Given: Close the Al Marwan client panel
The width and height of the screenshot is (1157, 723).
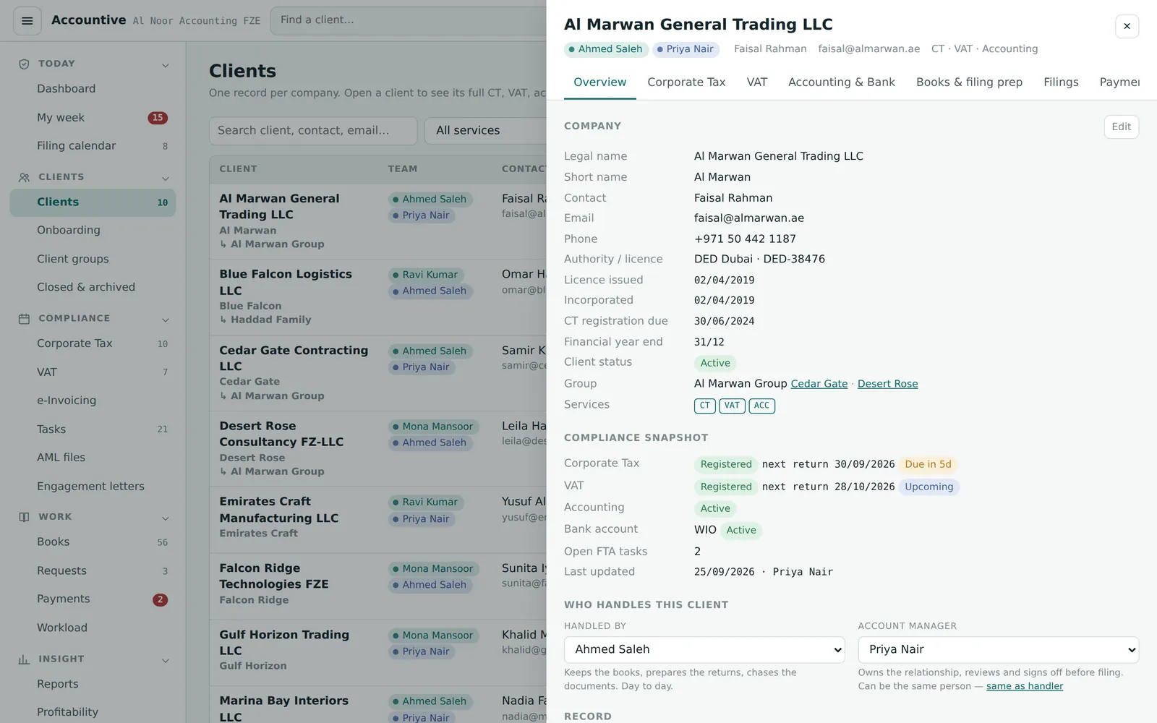Looking at the screenshot, I should (1127, 26).
